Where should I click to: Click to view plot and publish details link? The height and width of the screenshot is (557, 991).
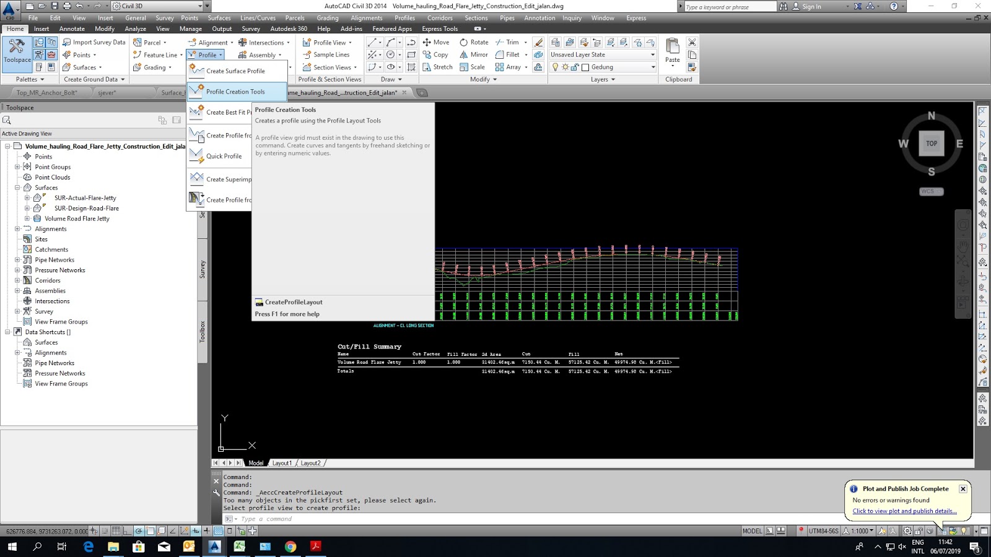[906, 511]
